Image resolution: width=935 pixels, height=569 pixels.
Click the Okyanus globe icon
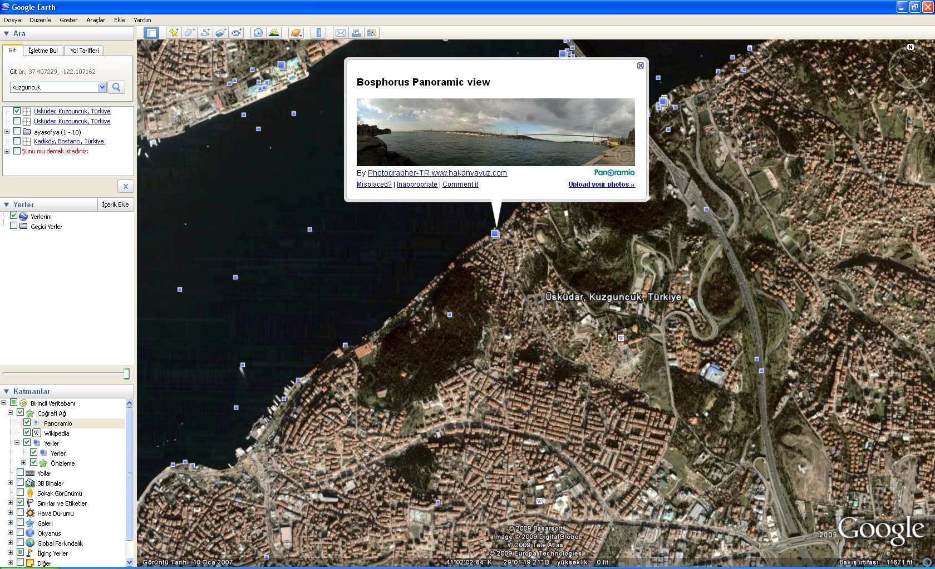point(30,533)
